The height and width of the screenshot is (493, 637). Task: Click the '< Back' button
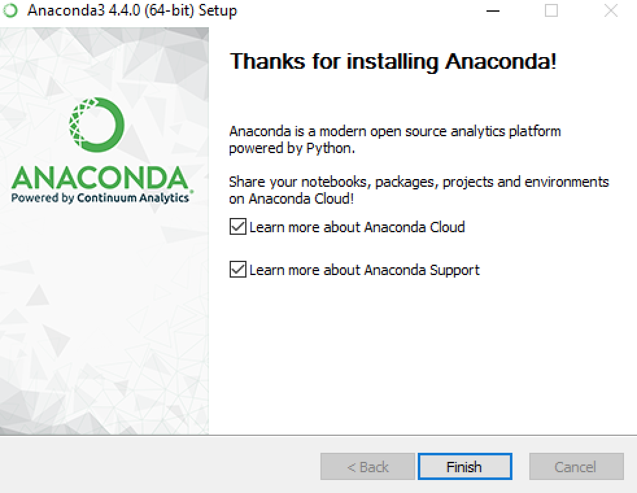click(x=367, y=466)
